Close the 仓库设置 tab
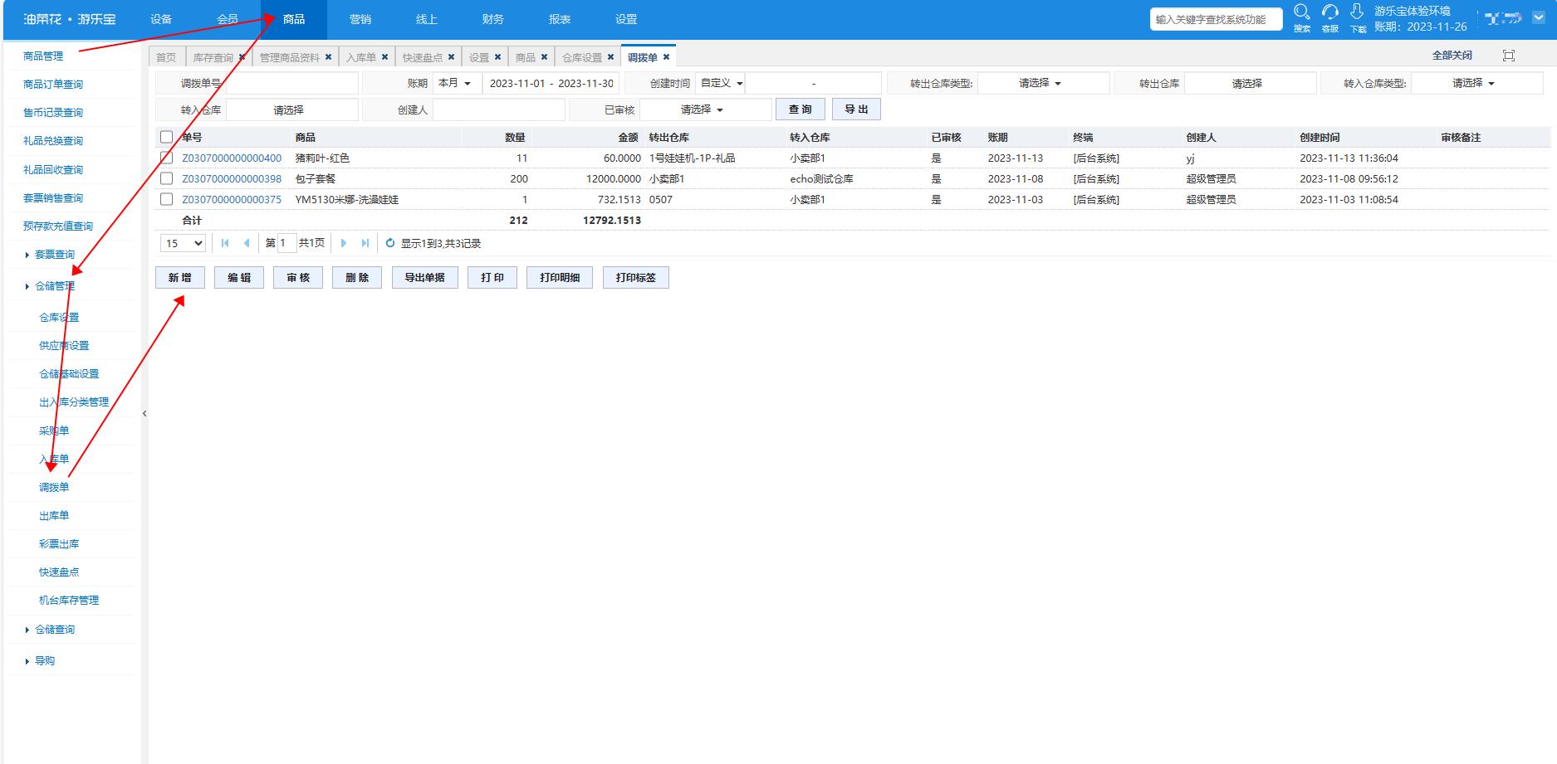Image resolution: width=1557 pixels, height=764 pixels. pyautogui.click(x=610, y=57)
